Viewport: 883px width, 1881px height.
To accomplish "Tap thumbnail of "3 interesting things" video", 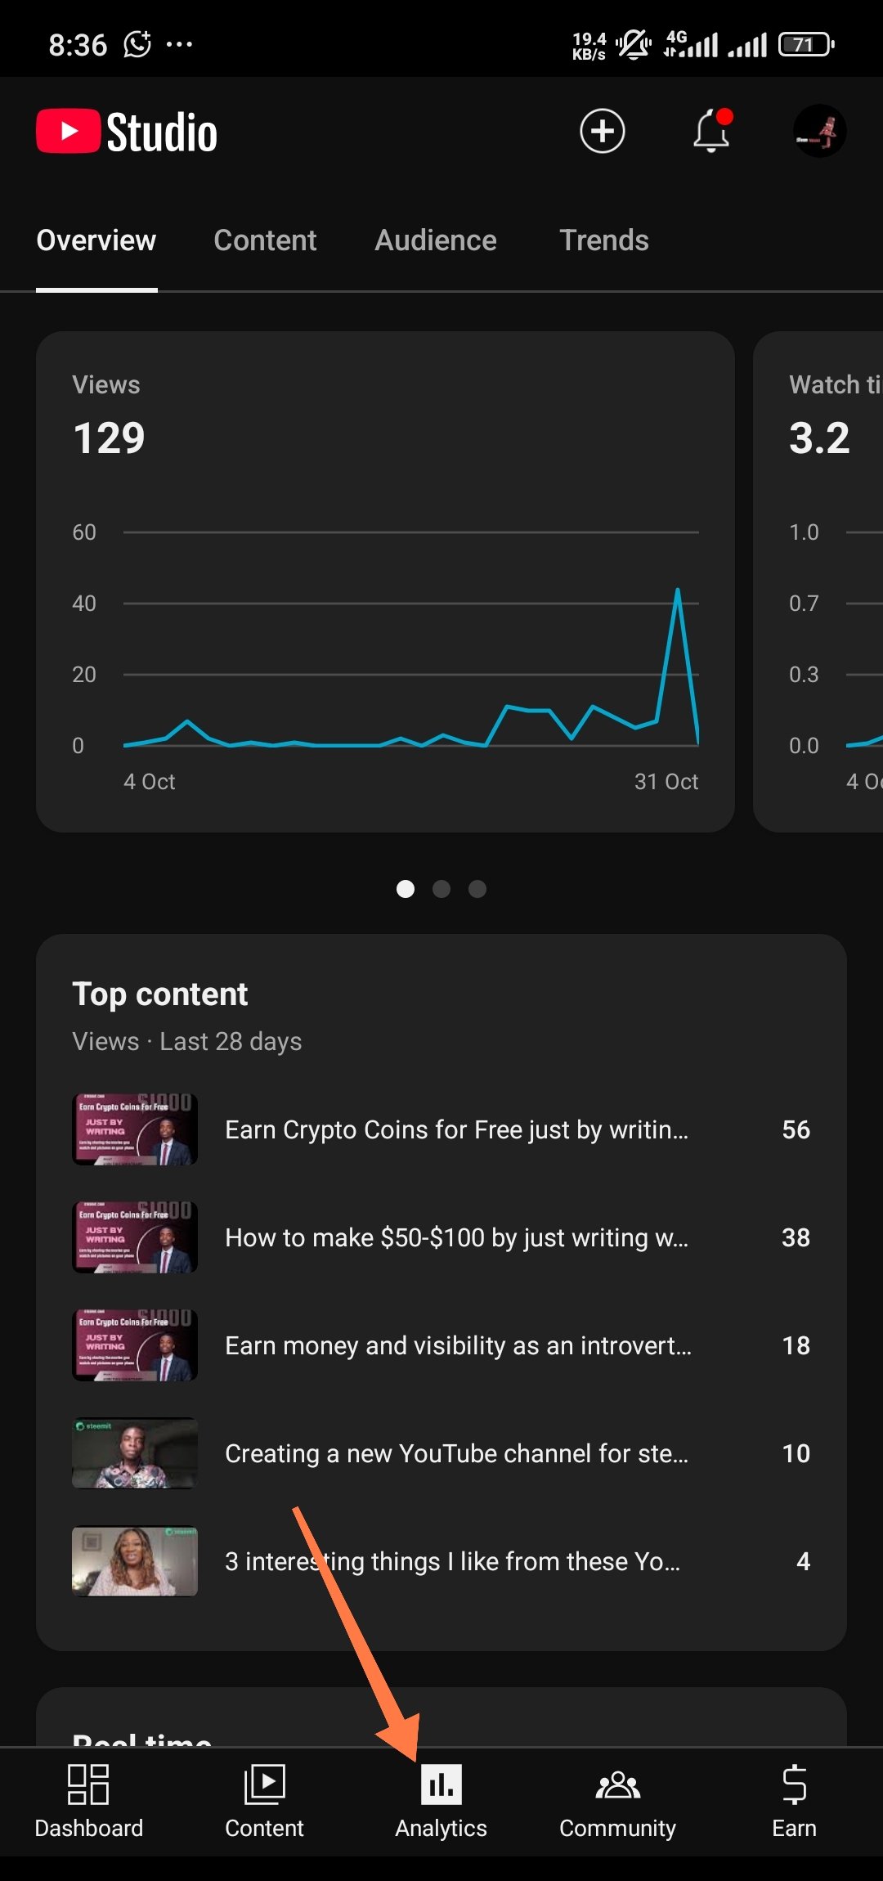I will pyautogui.click(x=135, y=1561).
